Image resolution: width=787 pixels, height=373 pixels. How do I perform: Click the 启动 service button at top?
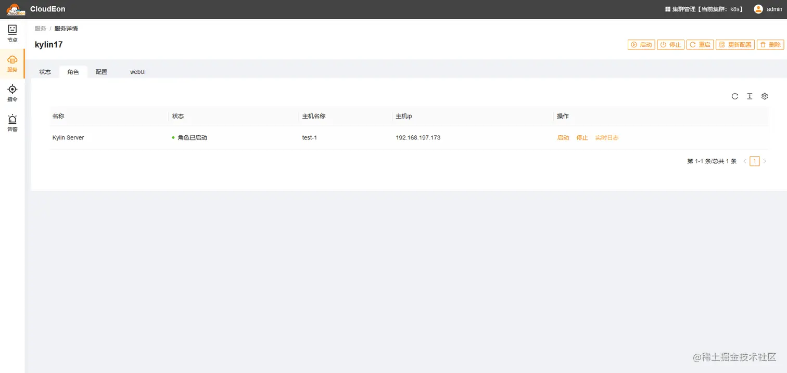pos(641,45)
